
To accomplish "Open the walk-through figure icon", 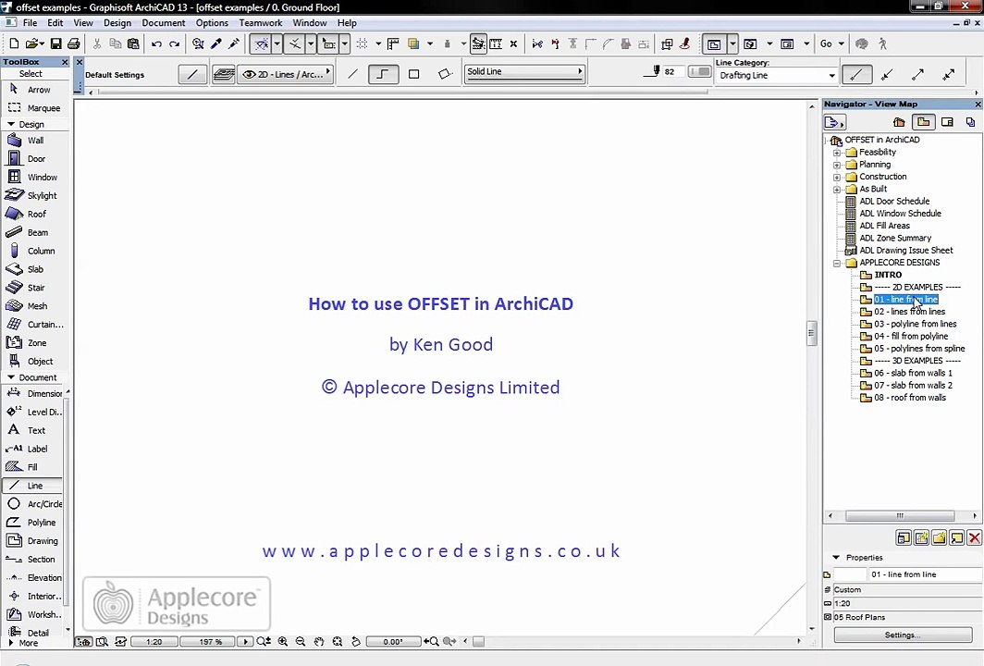I will click(x=883, y=44).
